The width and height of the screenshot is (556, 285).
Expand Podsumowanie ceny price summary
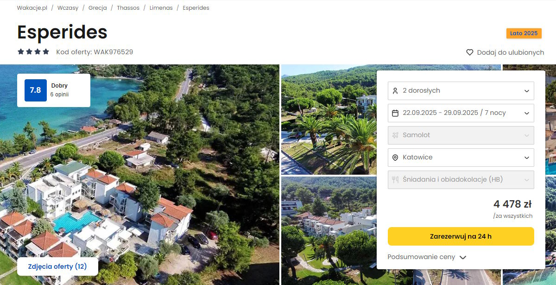click(427, 257)
